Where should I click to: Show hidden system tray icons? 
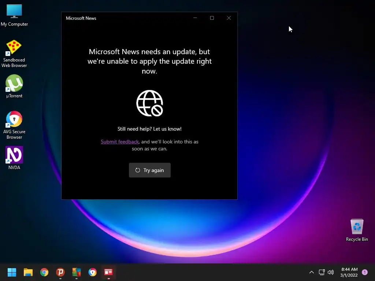(311, 272)
